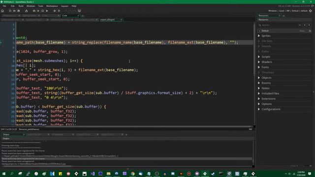Open the Windows menu
Image resolution: width=315 pixels, height=177 pixels.
click(x=31, y=6)
